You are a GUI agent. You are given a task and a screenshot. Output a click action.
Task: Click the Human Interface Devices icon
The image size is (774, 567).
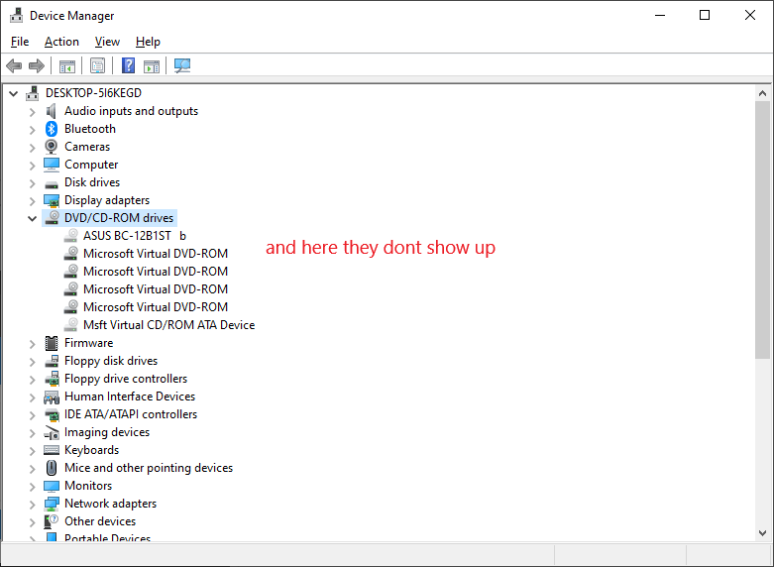(x=52, y=397)
